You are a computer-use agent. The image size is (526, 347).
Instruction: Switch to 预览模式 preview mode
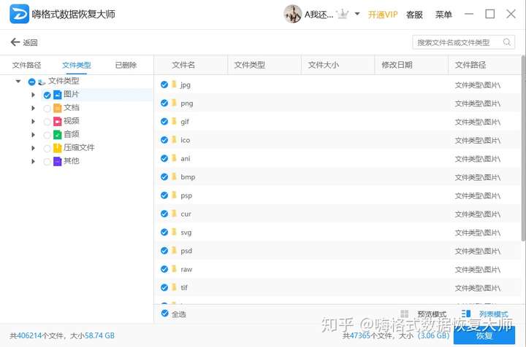pyautogui.click(x=432, y=314)
